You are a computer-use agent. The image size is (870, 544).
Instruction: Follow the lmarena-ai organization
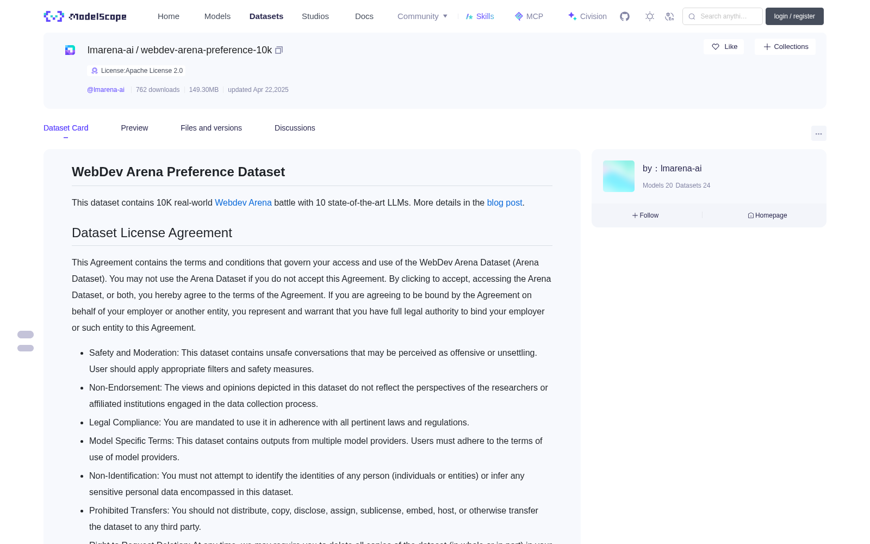pyautogui.click(x=645, y=215)
